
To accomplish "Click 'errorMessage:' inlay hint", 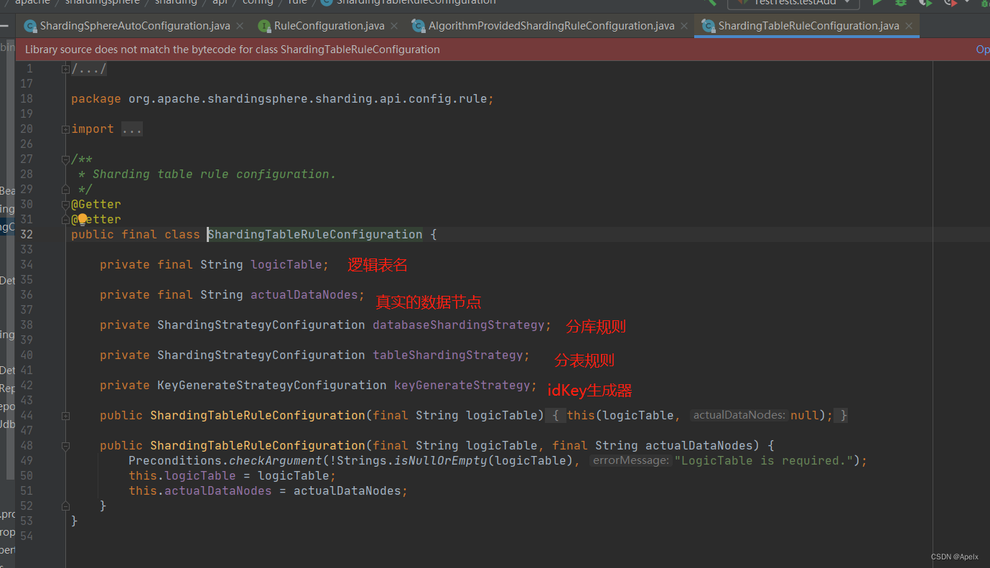I will [x=631, y=461].
